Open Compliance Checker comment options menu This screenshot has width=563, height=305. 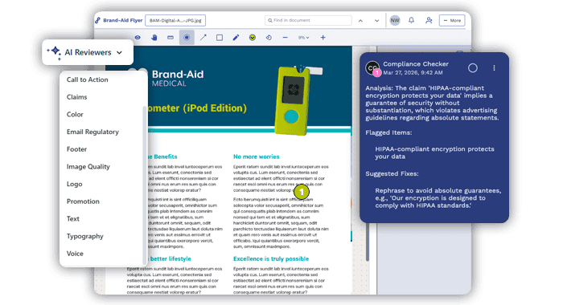tap(494, 68)
